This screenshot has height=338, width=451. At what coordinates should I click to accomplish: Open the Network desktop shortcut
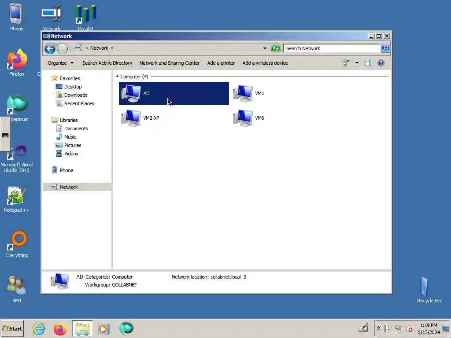coord(51,17)
